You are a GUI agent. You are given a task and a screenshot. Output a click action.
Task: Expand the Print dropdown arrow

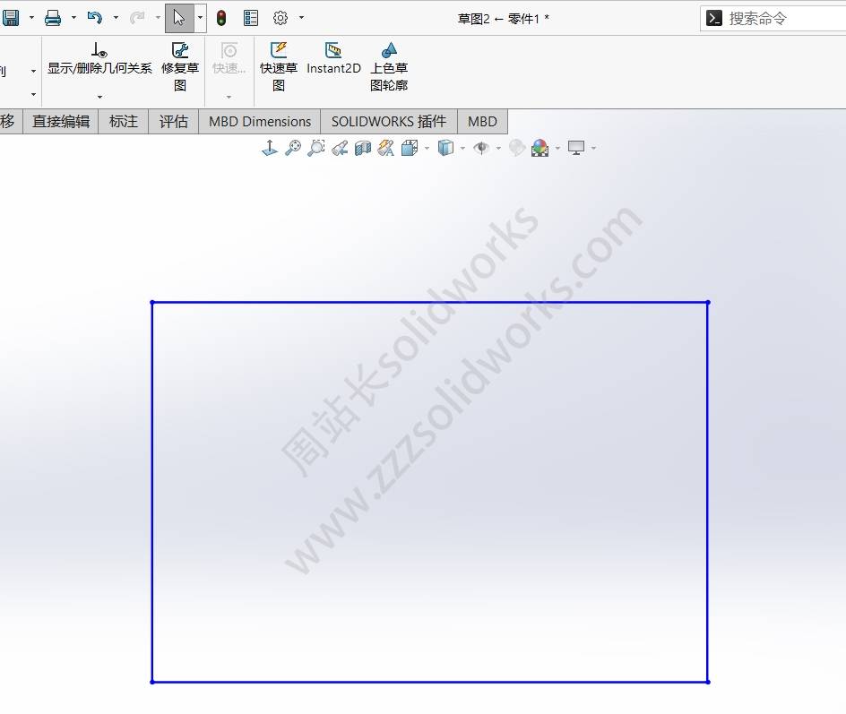point(73,18)
